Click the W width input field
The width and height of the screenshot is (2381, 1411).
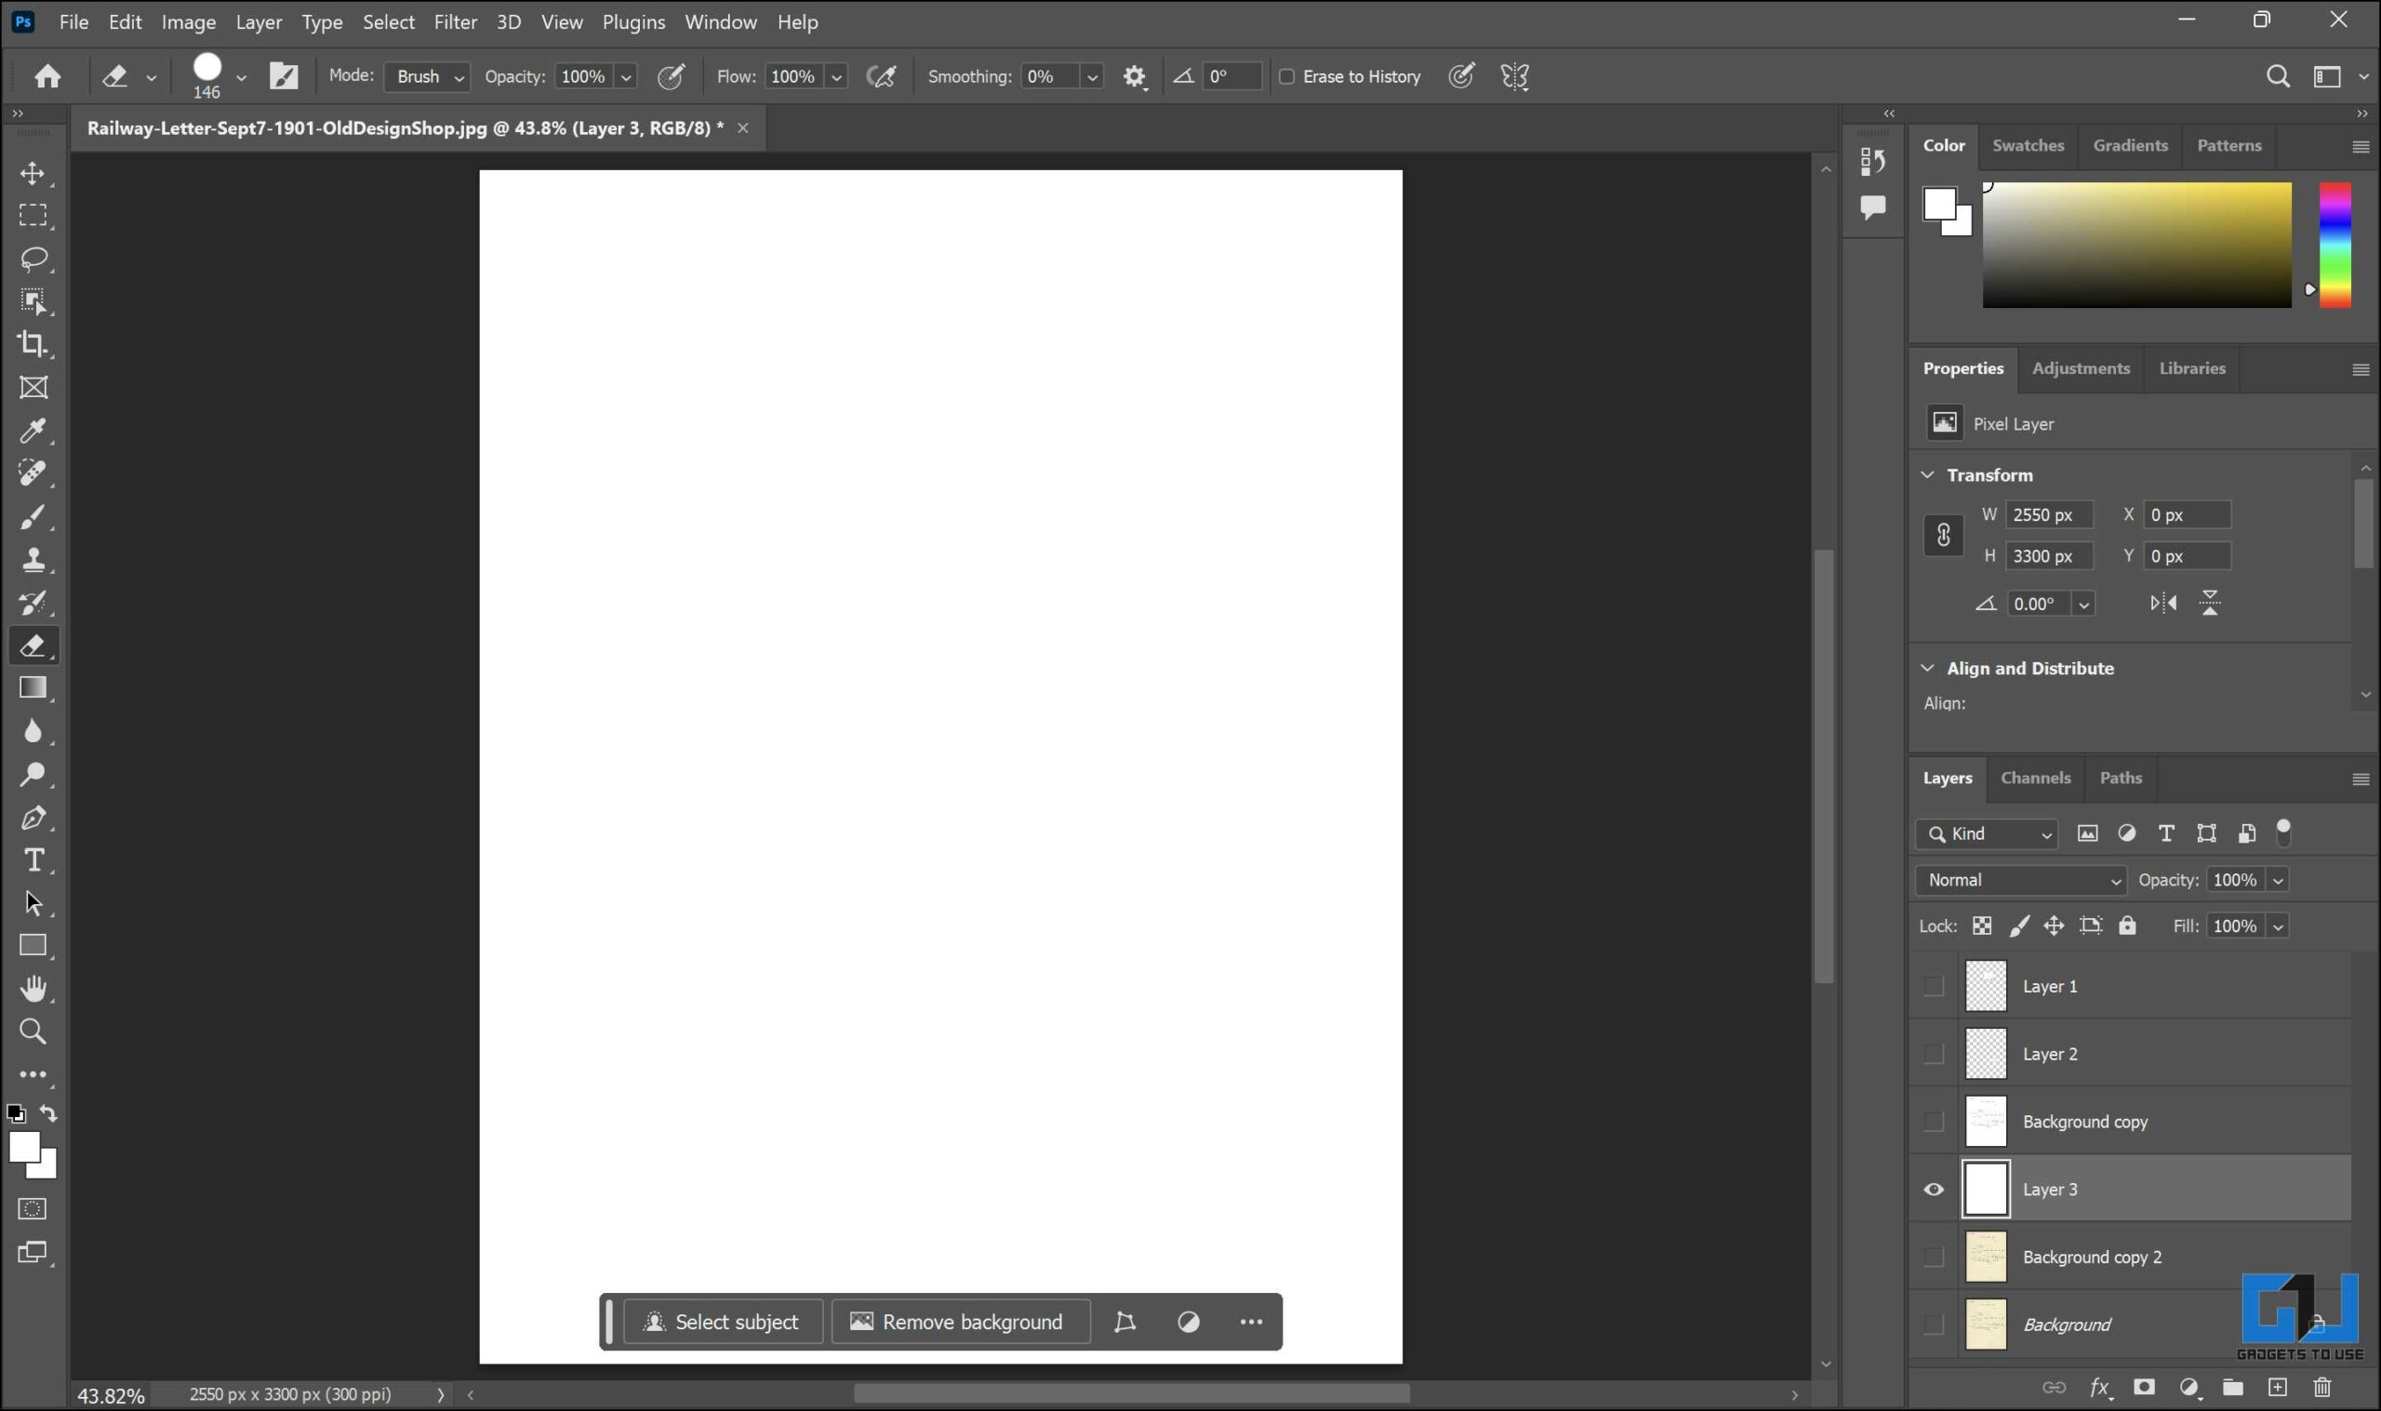coord(2049,514)
